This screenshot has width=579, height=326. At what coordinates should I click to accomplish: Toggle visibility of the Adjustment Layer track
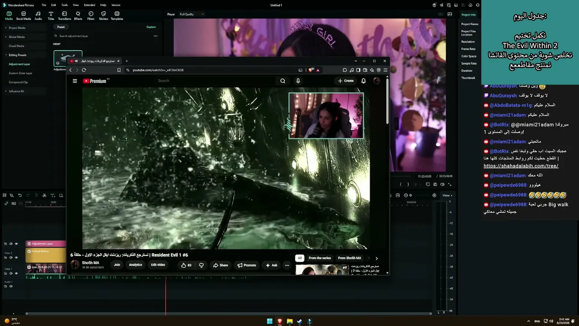17,244
